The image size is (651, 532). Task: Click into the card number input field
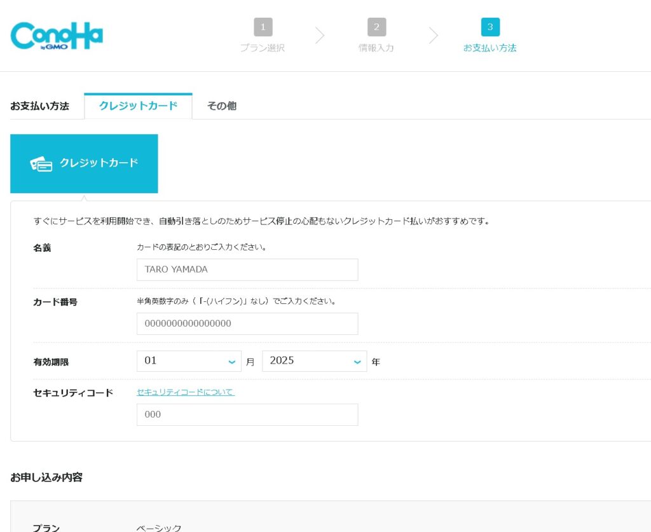pos(247,324)
